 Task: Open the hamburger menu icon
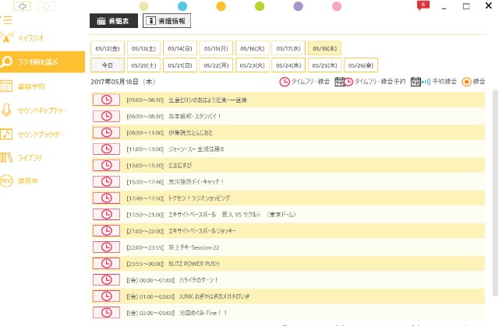click(6, 20)
